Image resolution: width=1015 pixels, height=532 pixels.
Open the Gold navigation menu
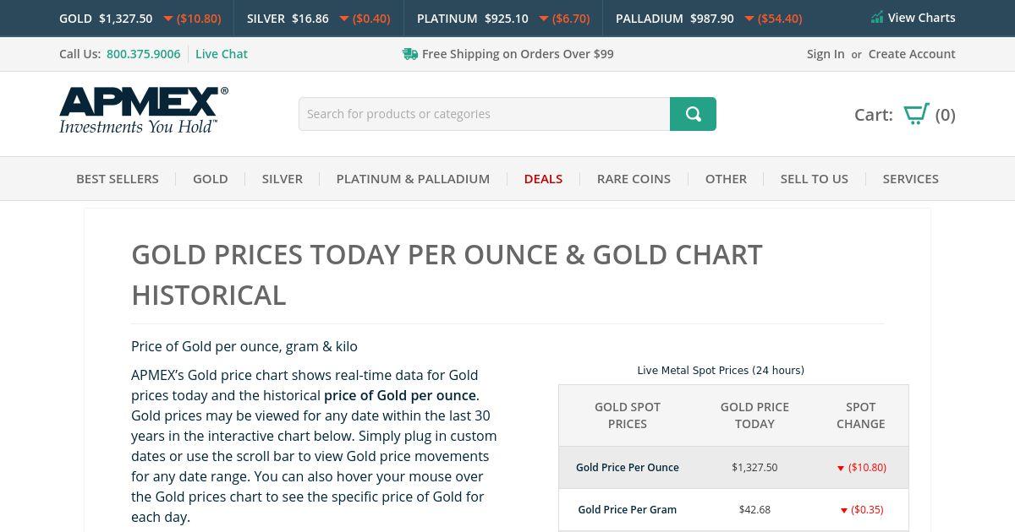[x=210, y=179]
